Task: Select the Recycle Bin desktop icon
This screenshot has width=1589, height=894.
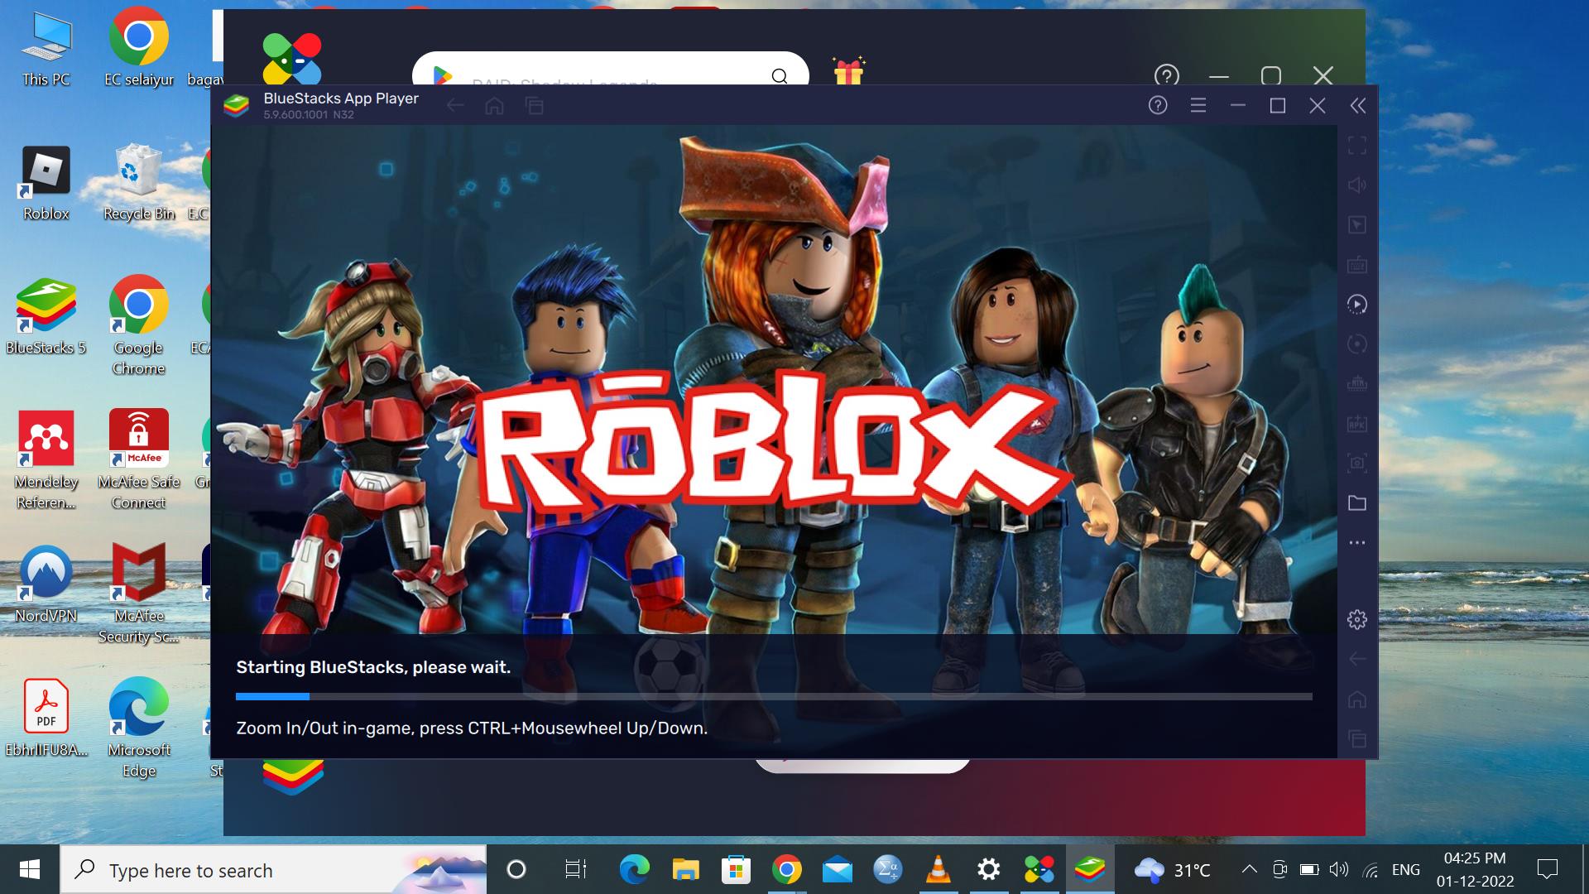Action: click(139, 183)
